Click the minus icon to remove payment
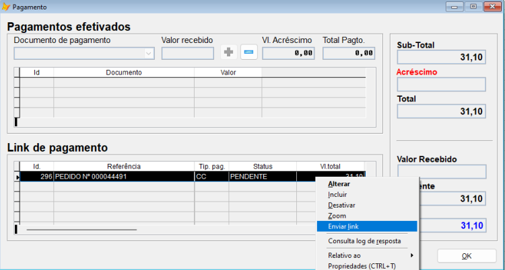 [x=249, y=52]
